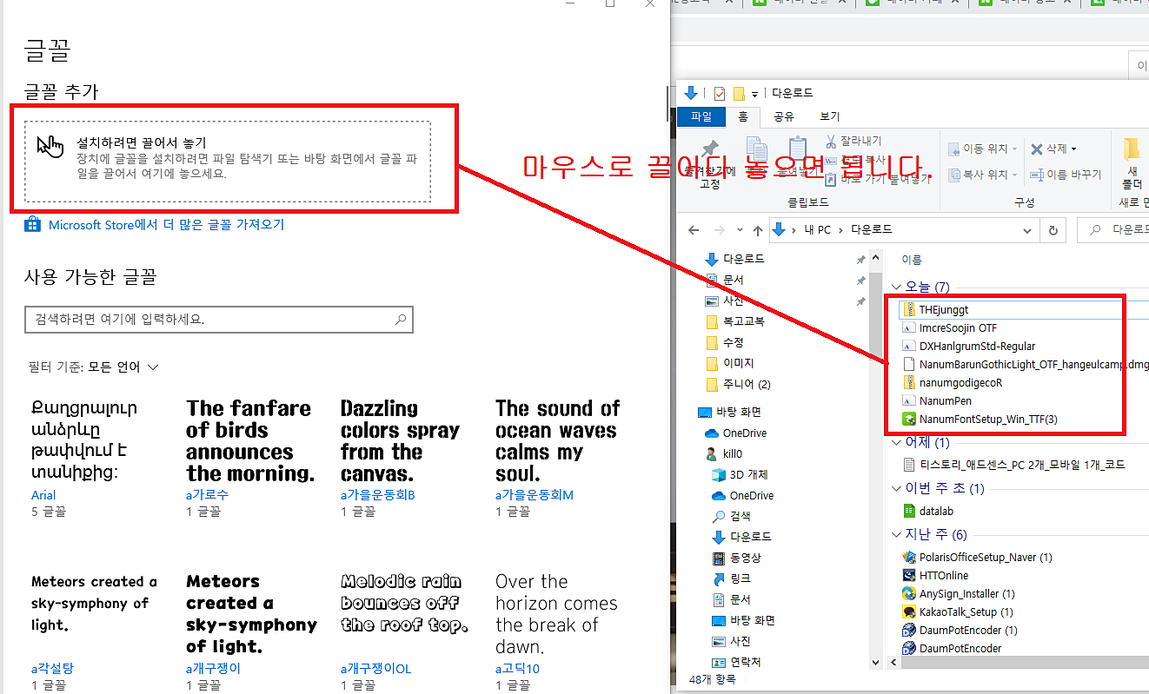1149x694 pixels.
Task: Select the a가을운동회M font link
Action: (535, 495)
